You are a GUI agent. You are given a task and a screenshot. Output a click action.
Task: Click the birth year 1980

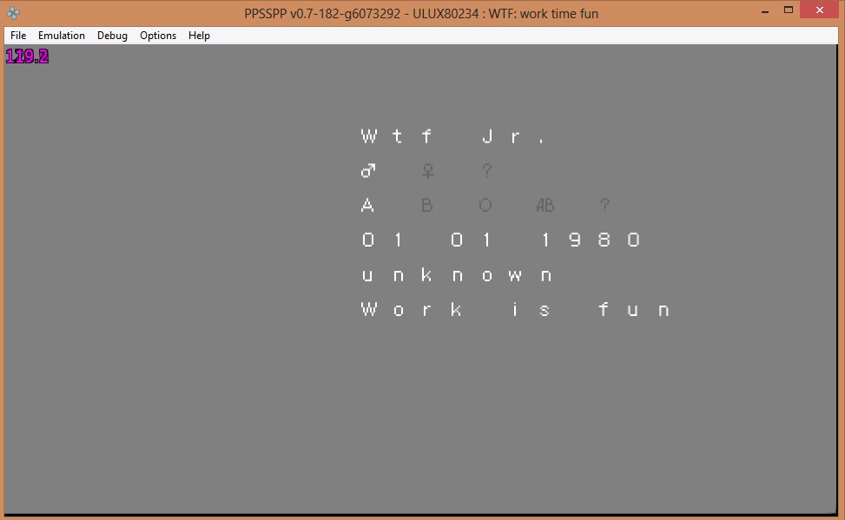589,240
